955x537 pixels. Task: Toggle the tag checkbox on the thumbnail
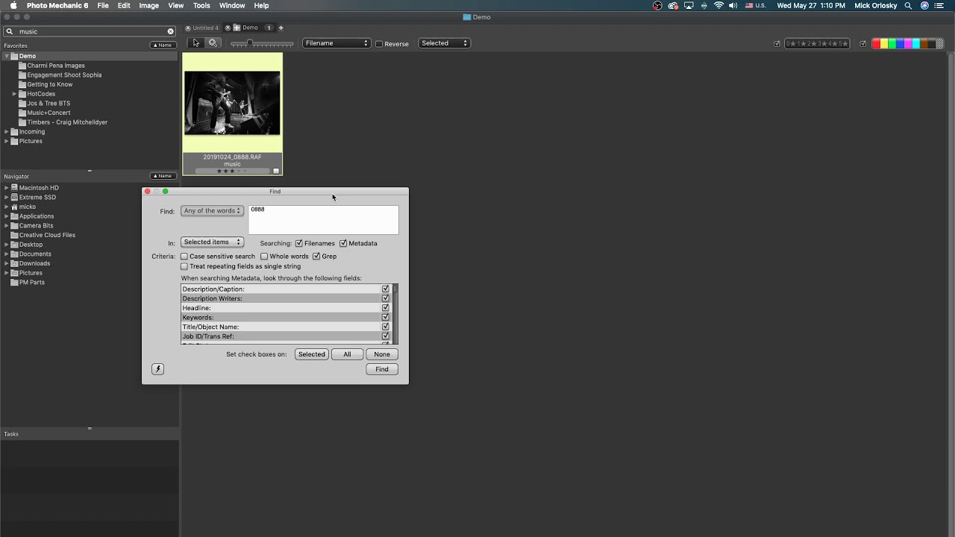click(276, 171)
